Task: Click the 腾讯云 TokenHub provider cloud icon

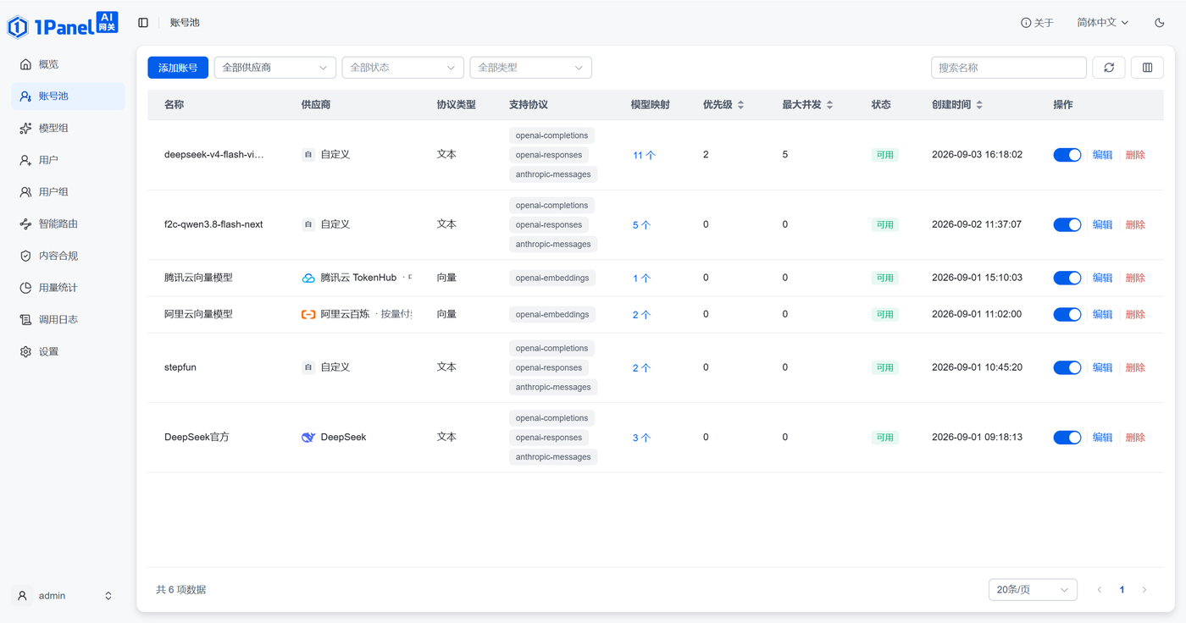Action: pos(308,278)
